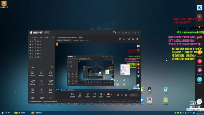Add a new scene with the plus icon
The height and width of the screenshot is (115, 204).
[53, 38]
